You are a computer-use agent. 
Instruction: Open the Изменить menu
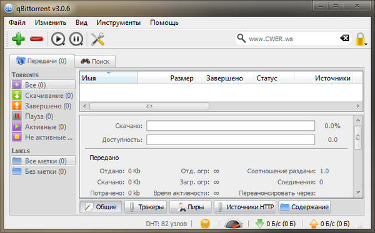[x=51, y=22]
